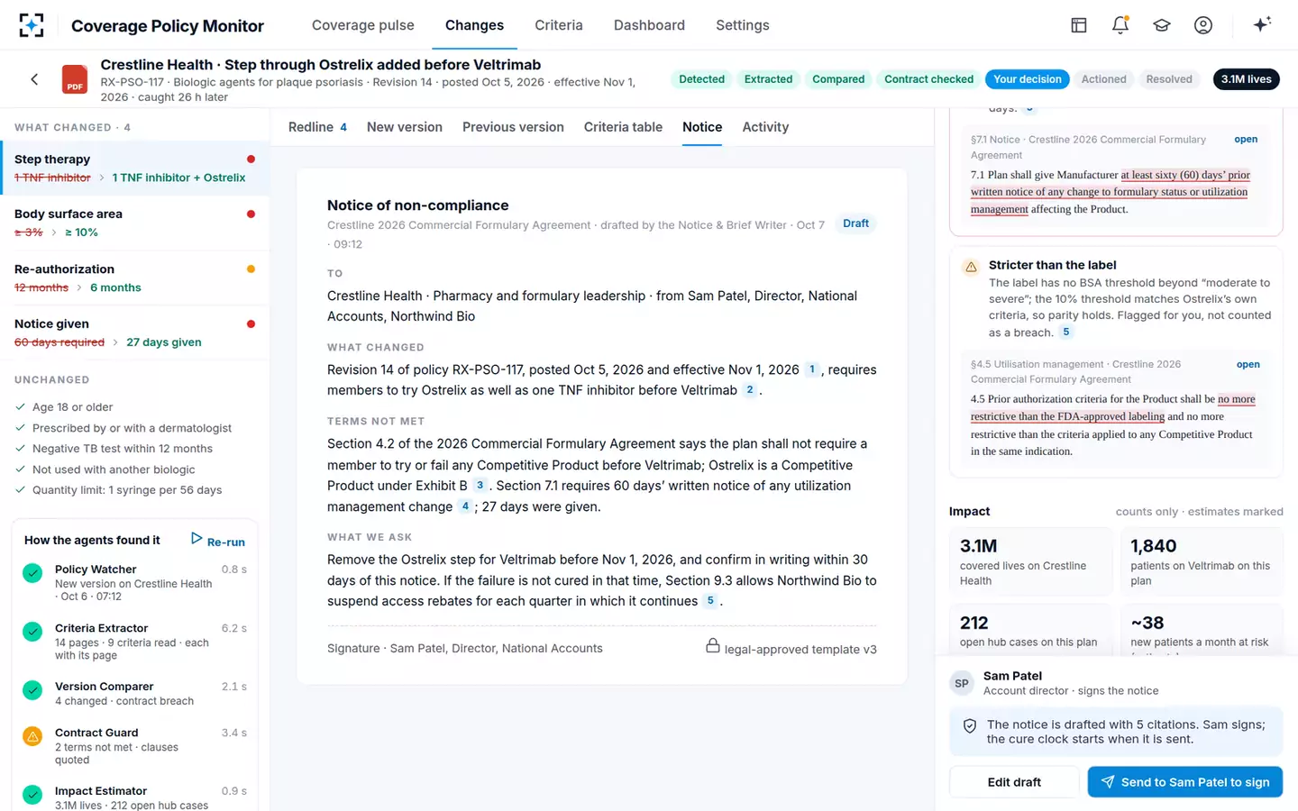1298x811 pixels.
Task: Click the open link for §7.1 Notice
Action: click(1246, 140)
